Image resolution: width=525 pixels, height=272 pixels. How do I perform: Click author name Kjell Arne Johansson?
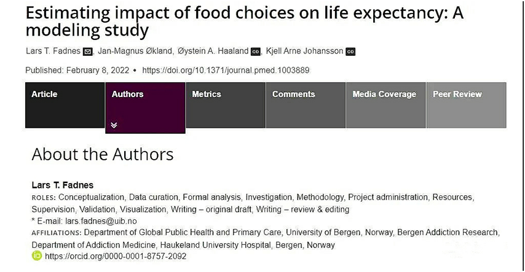coord(305,51)
